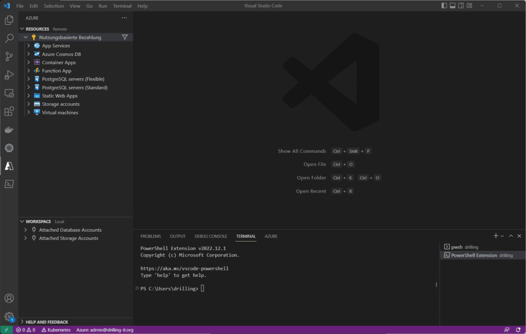
Task: Open the Accounts menu icon
Action: (x=9, y=298)
